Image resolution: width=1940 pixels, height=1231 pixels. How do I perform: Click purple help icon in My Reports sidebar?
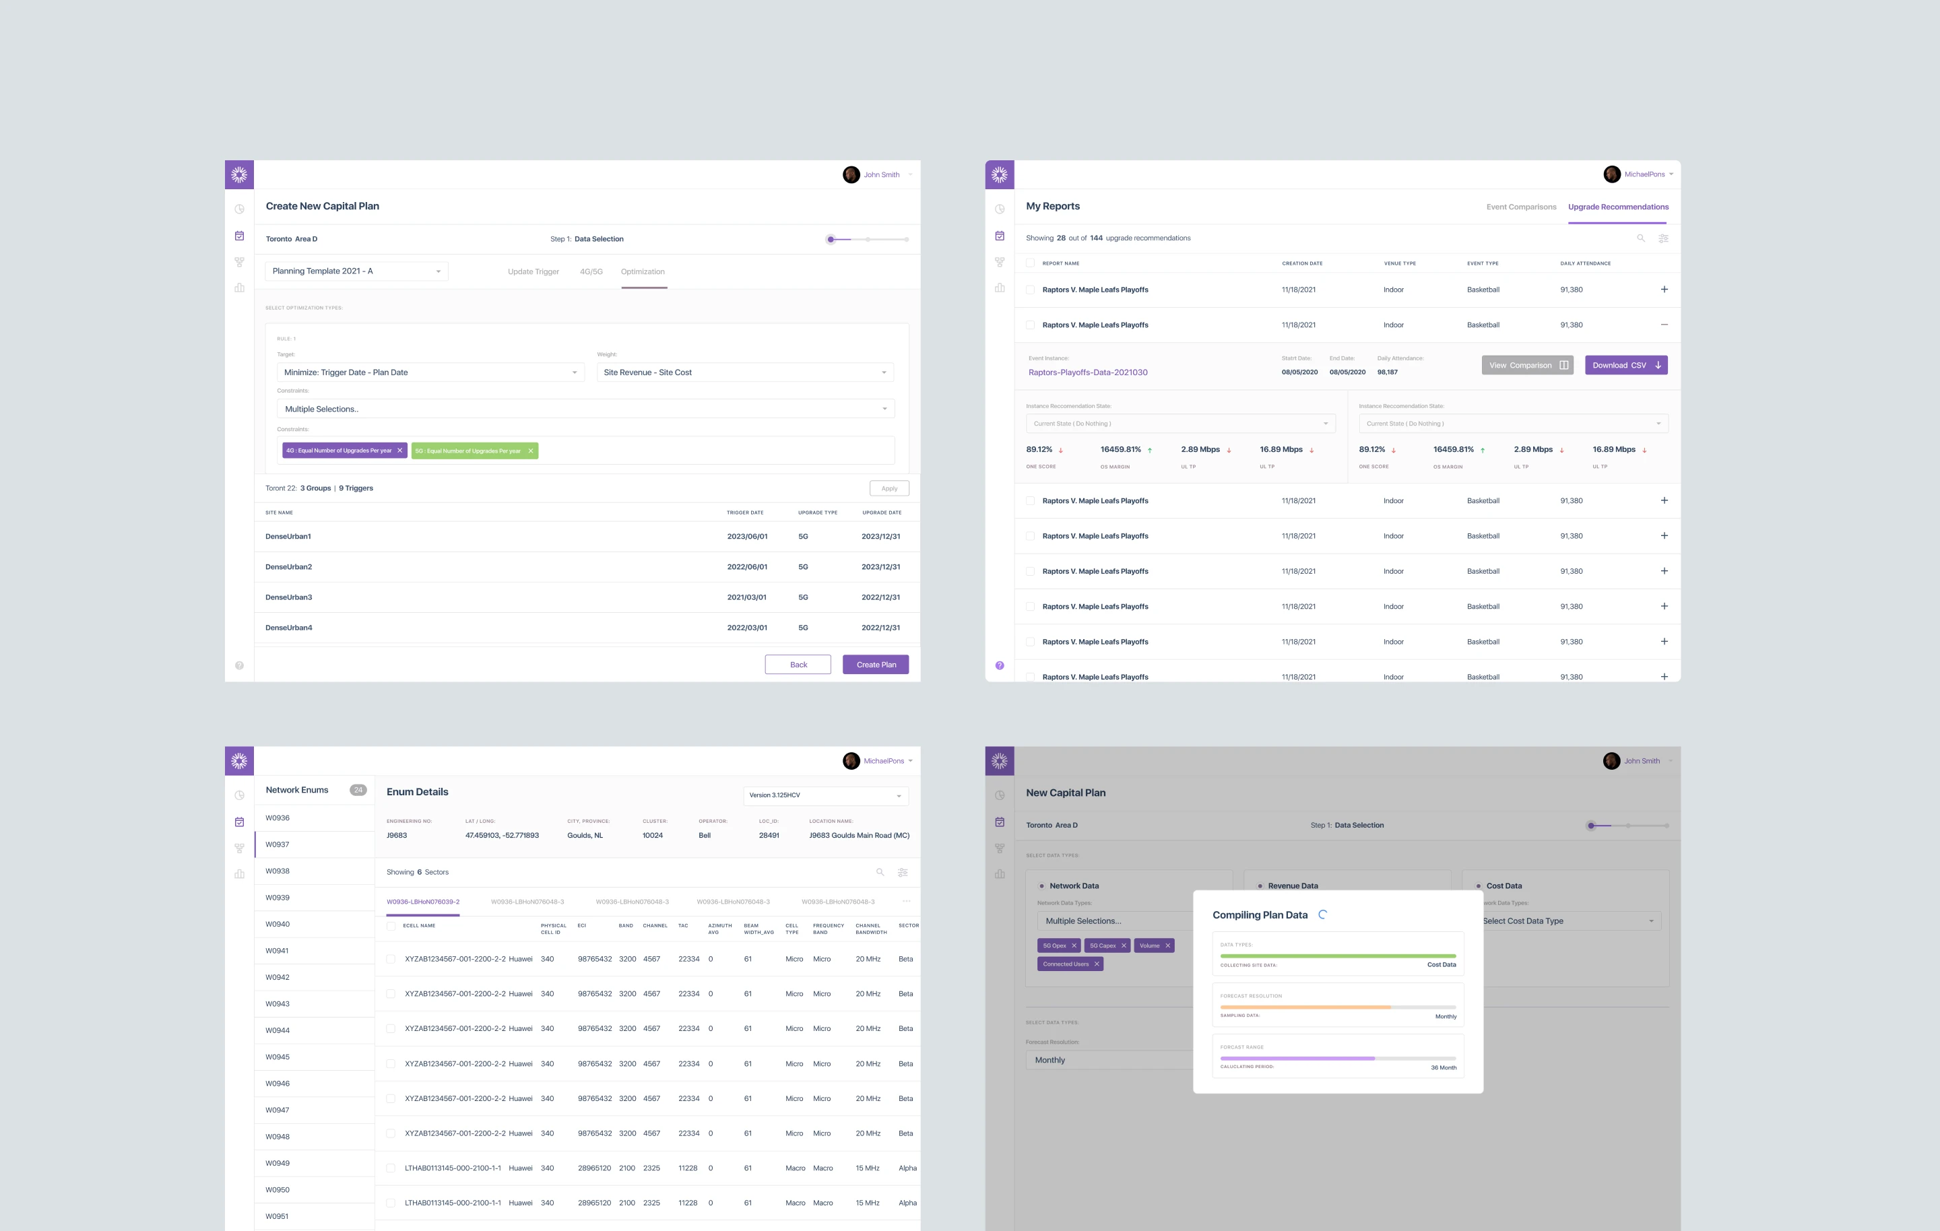[999, 665]
